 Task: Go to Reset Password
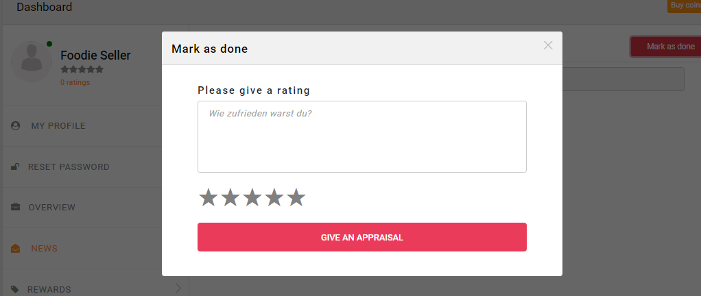click(69, 167)
